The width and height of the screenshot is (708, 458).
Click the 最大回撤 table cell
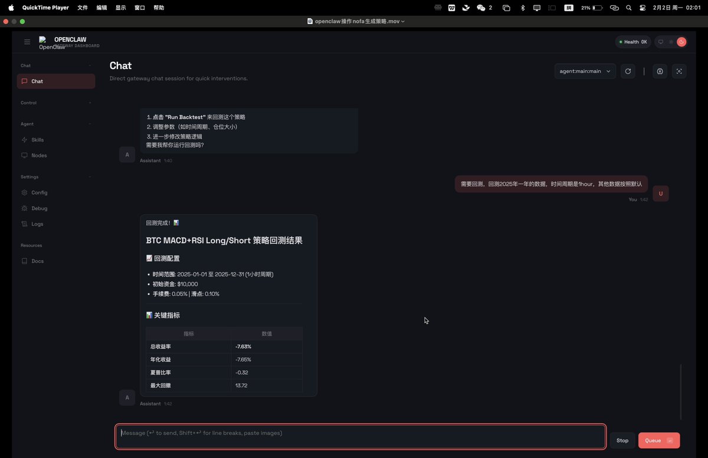point(189,385)
